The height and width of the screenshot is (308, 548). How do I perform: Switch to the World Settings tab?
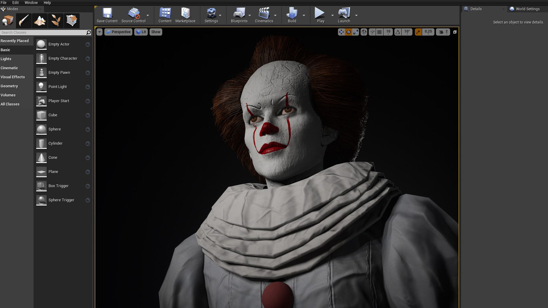527,9
